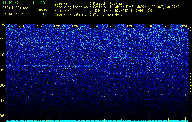Click the 1235 time marker
Viewport: 192px width, 122px height.
tap(93, 26)
